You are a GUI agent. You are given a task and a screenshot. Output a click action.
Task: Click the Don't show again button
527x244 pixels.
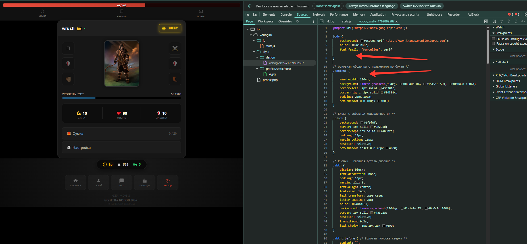tap(328, 6)
